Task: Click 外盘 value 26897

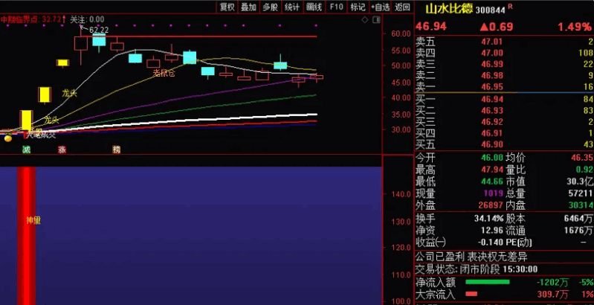Action: (x=491, y=206)
